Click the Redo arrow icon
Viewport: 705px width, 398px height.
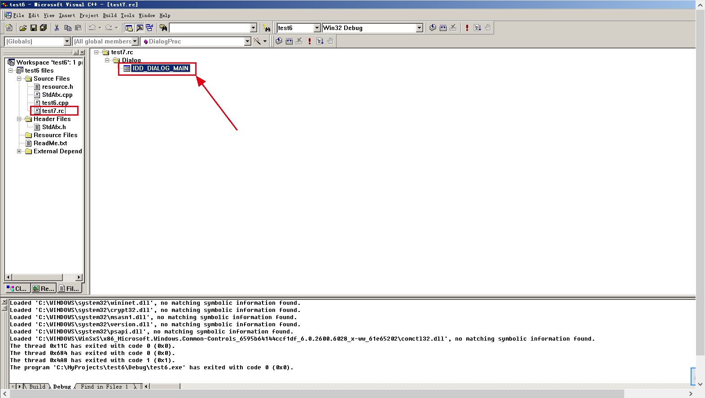click(x=109, y=28)
